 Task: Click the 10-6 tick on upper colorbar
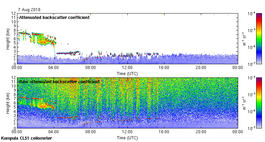click(251, 47)
